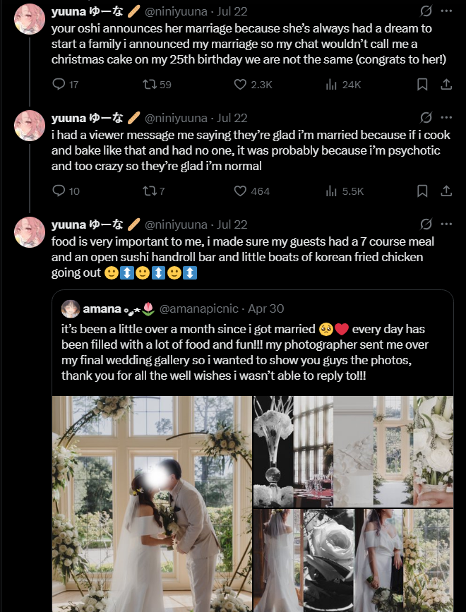The width and height of the screenshot is (466, 612).
Task: Repost the tweet with 7 reposts
Action: (x=150, y=191)
